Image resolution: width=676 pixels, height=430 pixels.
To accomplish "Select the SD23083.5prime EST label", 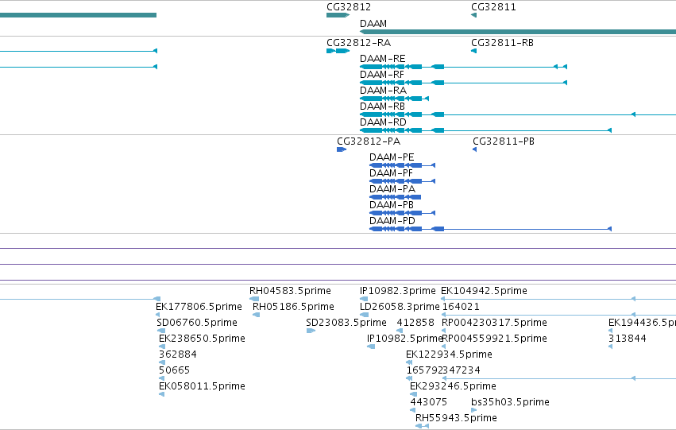I will pyautogui.click(x=346, y=323).
